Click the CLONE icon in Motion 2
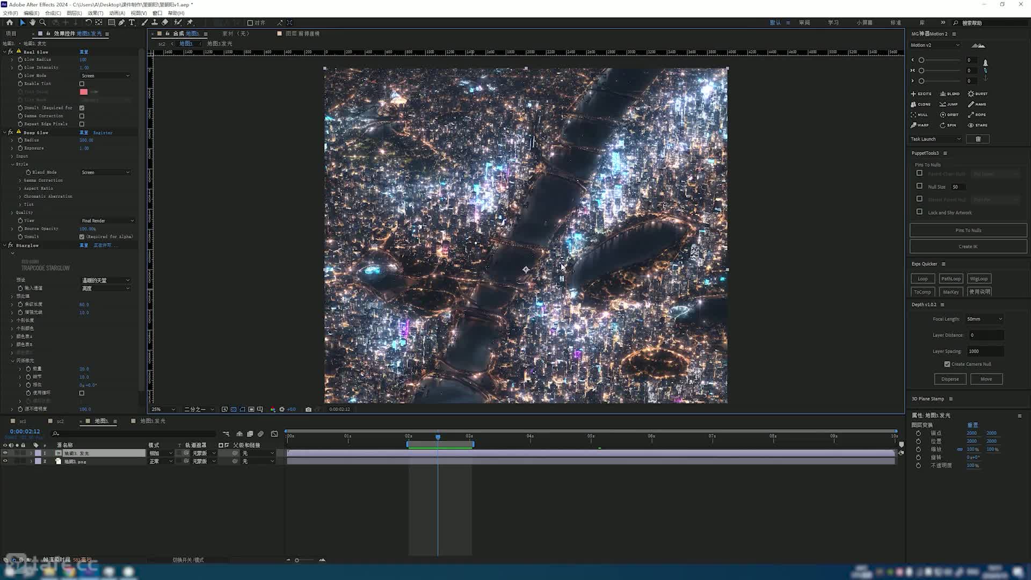1031x580 pixels. (913, 104)
